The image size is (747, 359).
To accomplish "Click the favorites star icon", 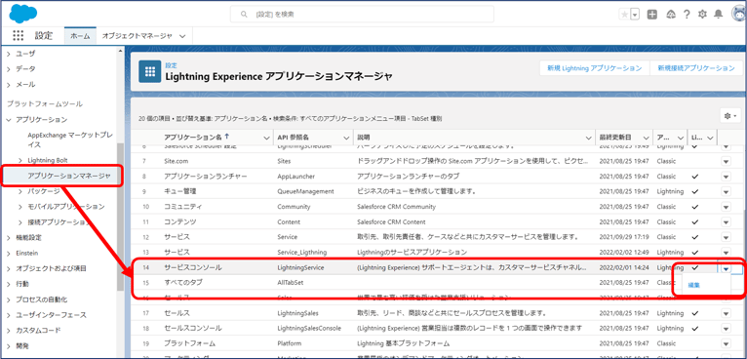I will [624, 15].
